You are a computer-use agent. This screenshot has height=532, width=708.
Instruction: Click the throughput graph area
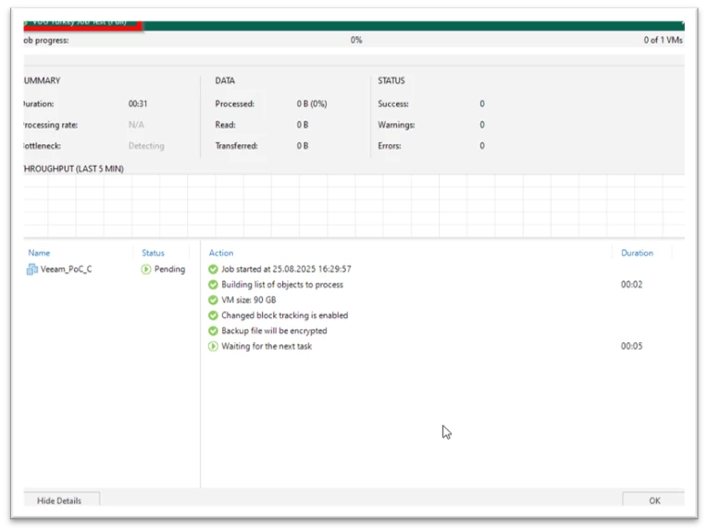(354, 205)
